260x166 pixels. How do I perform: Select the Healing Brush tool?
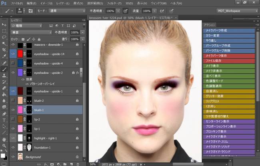(4, 63)
